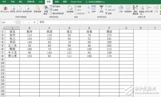Switch to the 公式 (Formulas) tab
The image size is (161, 97).
click(40, 2)
